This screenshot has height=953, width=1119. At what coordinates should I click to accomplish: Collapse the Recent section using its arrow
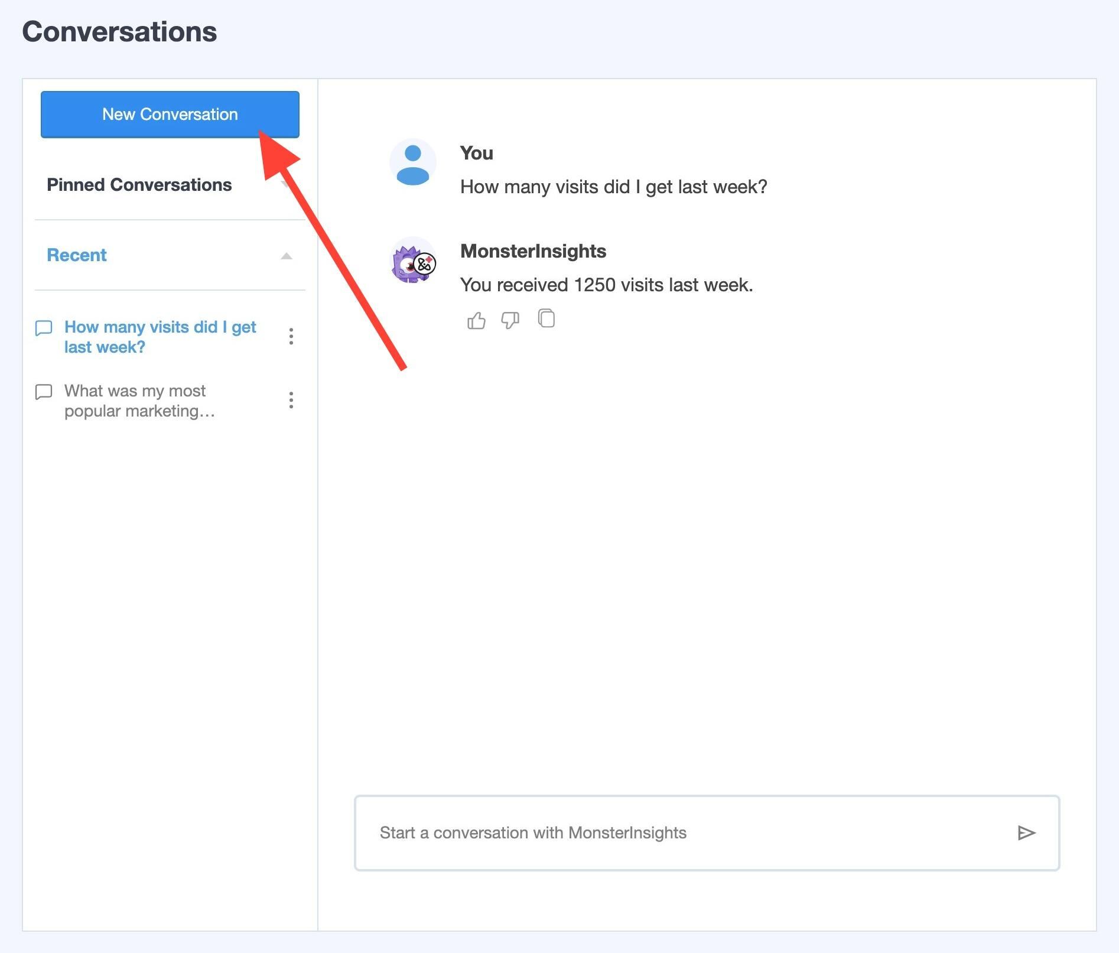click(287, 256)
